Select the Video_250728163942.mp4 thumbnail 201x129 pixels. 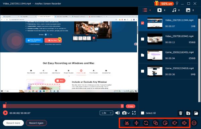point(155,39)
